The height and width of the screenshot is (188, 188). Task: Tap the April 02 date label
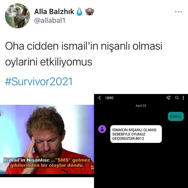pos(141,106)
